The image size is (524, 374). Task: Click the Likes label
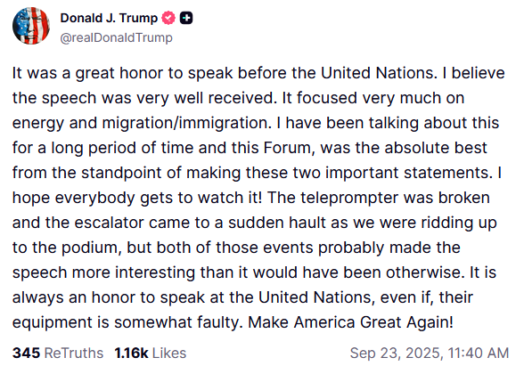coord(169,353)
